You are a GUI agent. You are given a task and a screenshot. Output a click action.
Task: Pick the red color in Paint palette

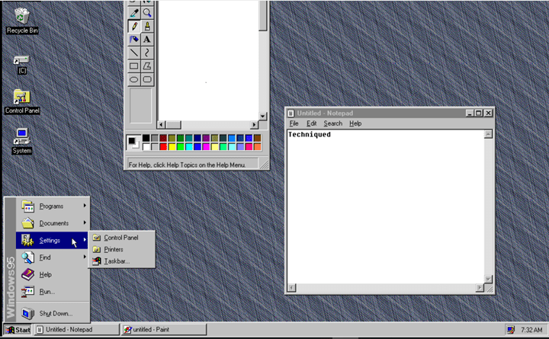163,146
